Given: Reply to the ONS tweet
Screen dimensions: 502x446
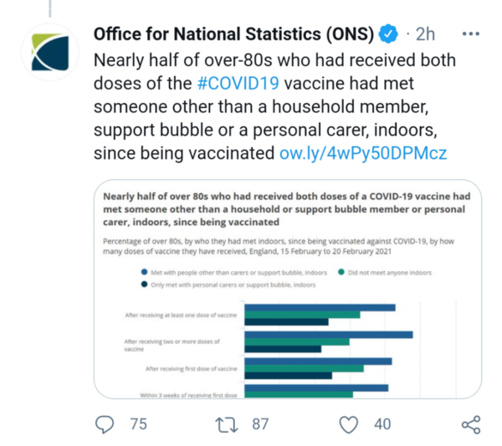Looking at the screenshot, I should (105, 424).
